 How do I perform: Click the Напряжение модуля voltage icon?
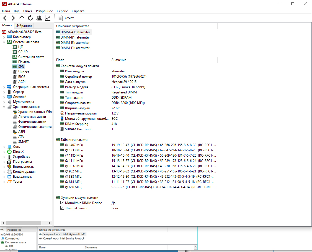[x=62, y=113]
